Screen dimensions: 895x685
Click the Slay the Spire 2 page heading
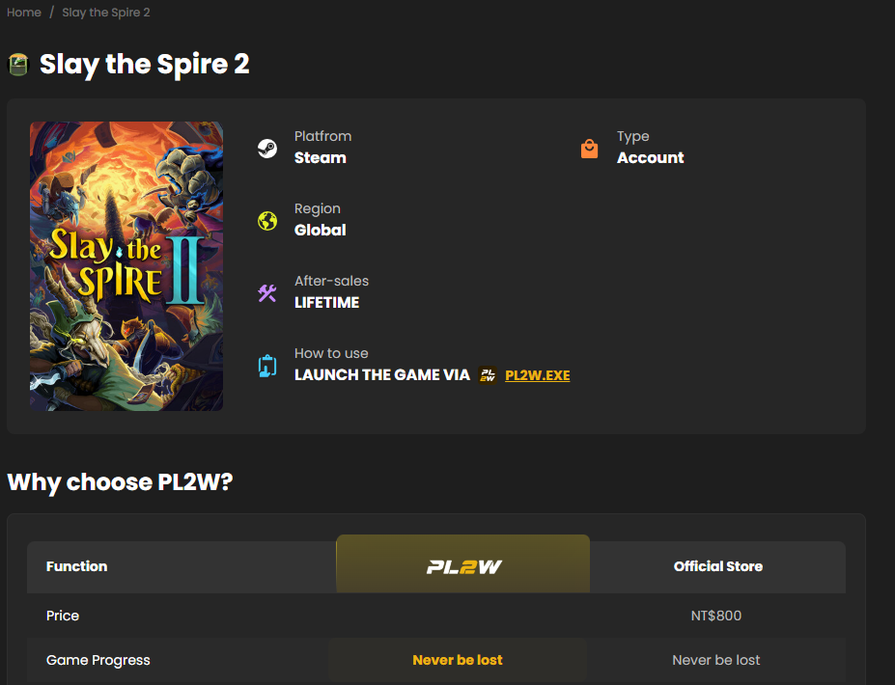point(145,64)
